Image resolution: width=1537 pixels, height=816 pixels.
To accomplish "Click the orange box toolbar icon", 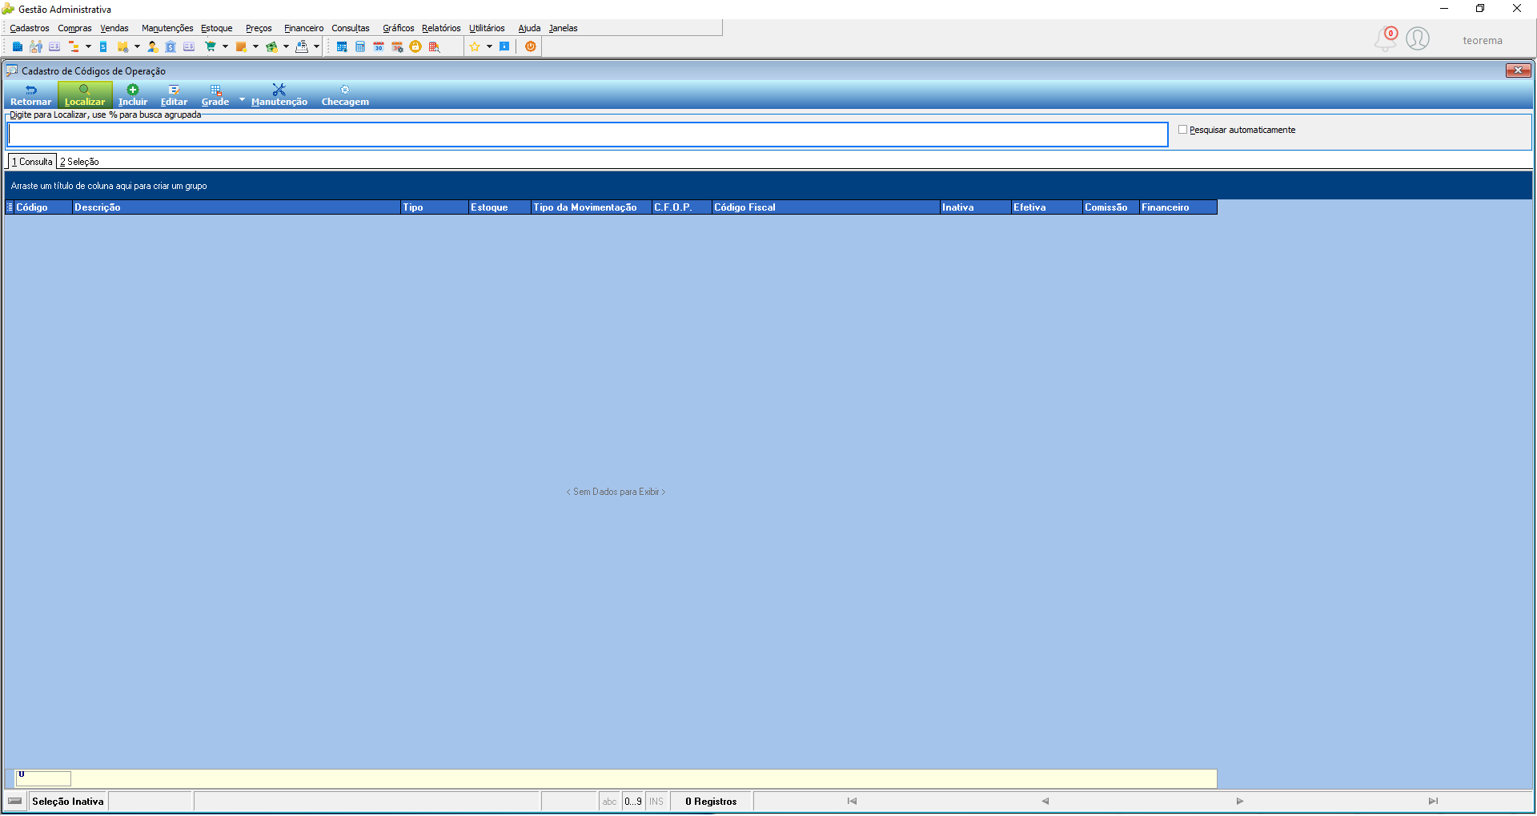I will click(x=241, y=46).
